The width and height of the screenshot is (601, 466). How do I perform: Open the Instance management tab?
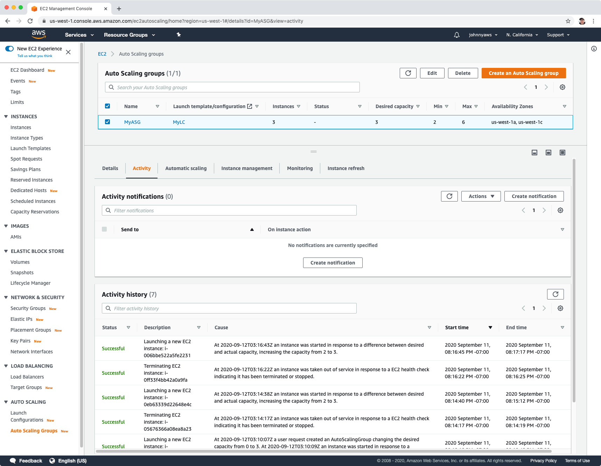(247, 168)
